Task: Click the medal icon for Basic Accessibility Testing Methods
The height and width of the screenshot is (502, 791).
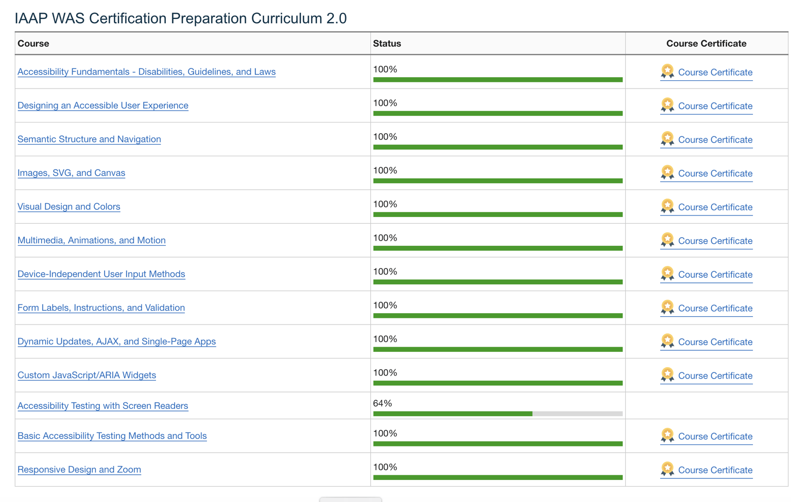Action: 667,436
